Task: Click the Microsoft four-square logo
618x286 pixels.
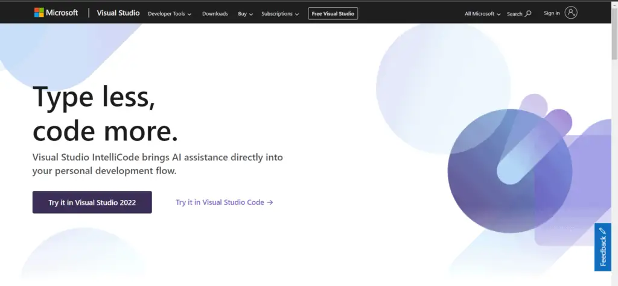Action: tap(39, 13)
